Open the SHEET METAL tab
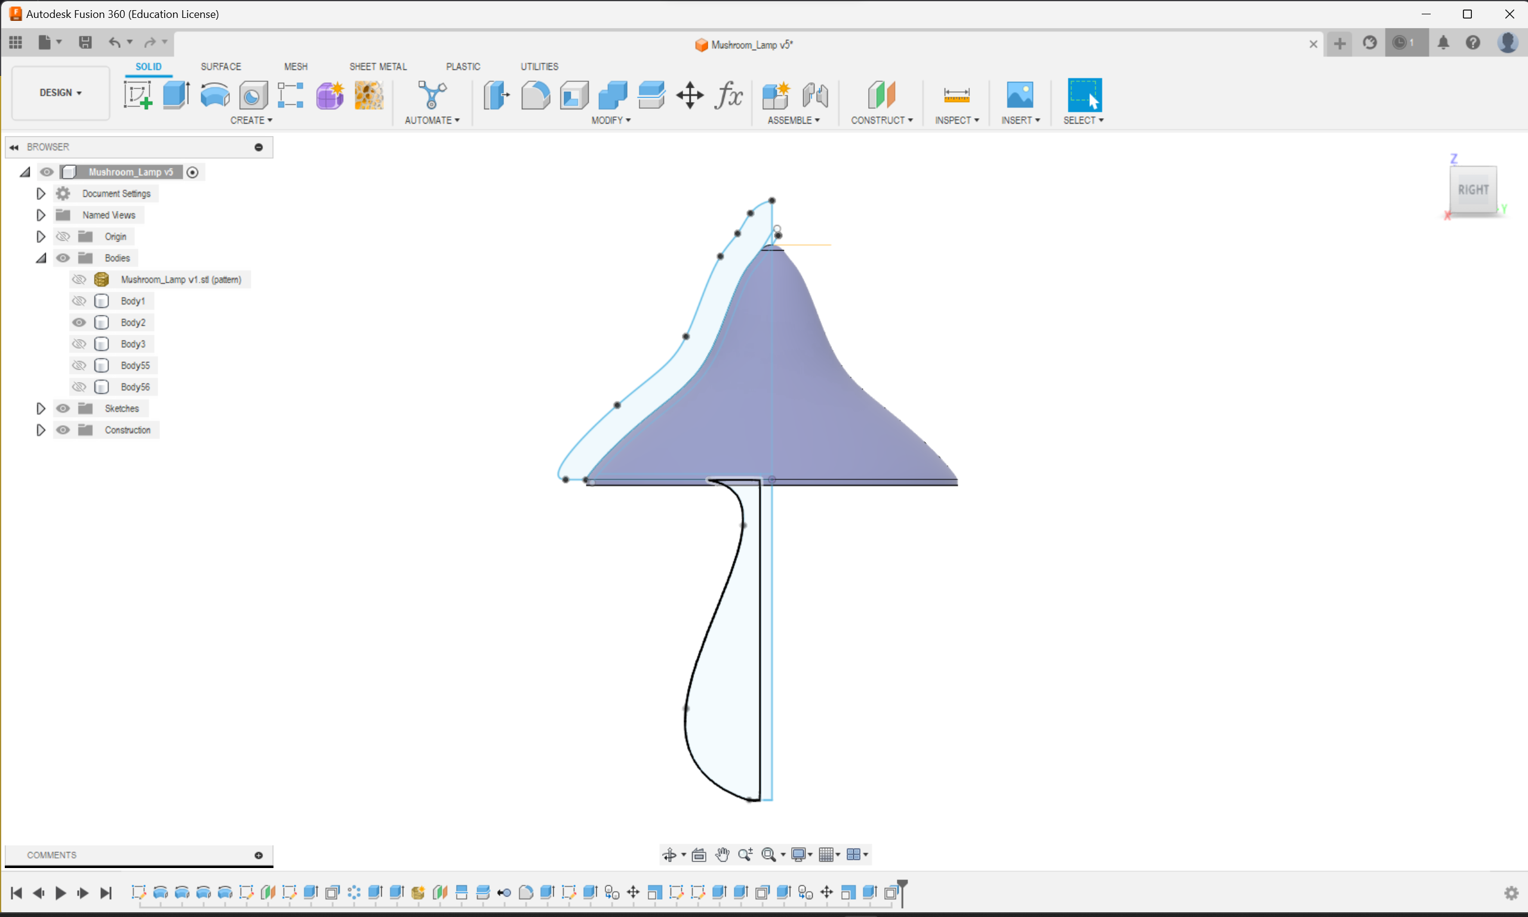 377,66
